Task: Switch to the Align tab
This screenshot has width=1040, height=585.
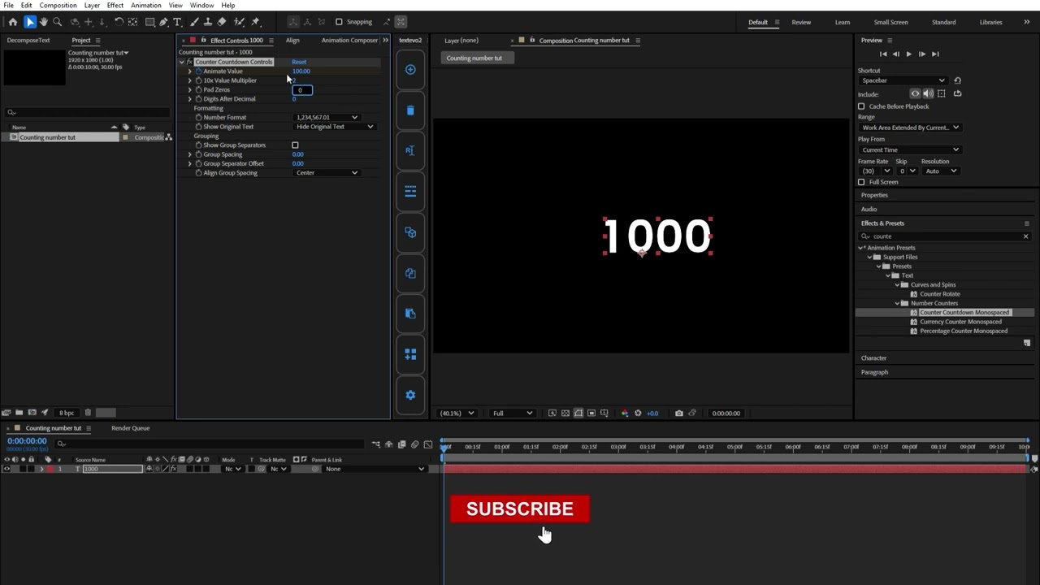Action: point(292,41)
